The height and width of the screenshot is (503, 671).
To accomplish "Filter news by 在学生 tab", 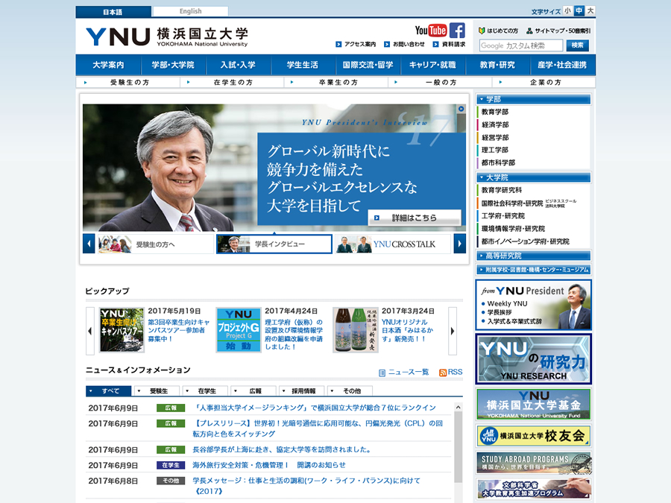I will (x=207, y=391).
